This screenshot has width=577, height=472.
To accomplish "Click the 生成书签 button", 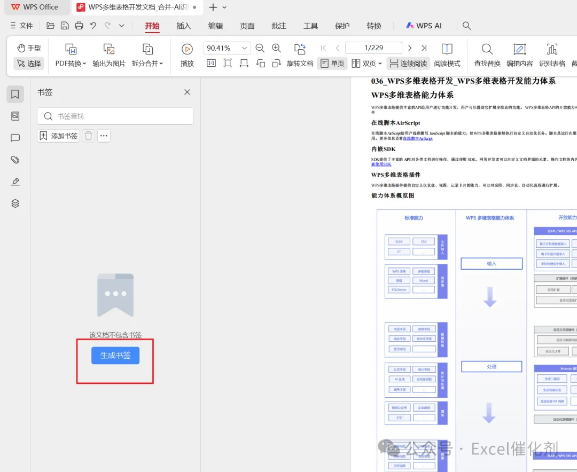I will 115,356.
